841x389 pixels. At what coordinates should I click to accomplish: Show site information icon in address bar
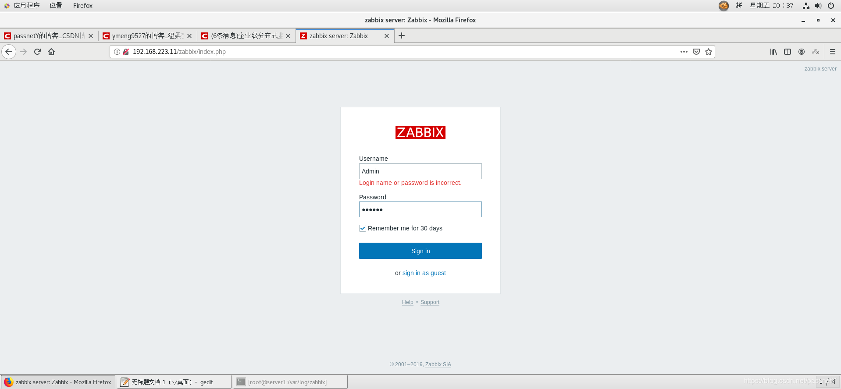click(x=117, y=52)
